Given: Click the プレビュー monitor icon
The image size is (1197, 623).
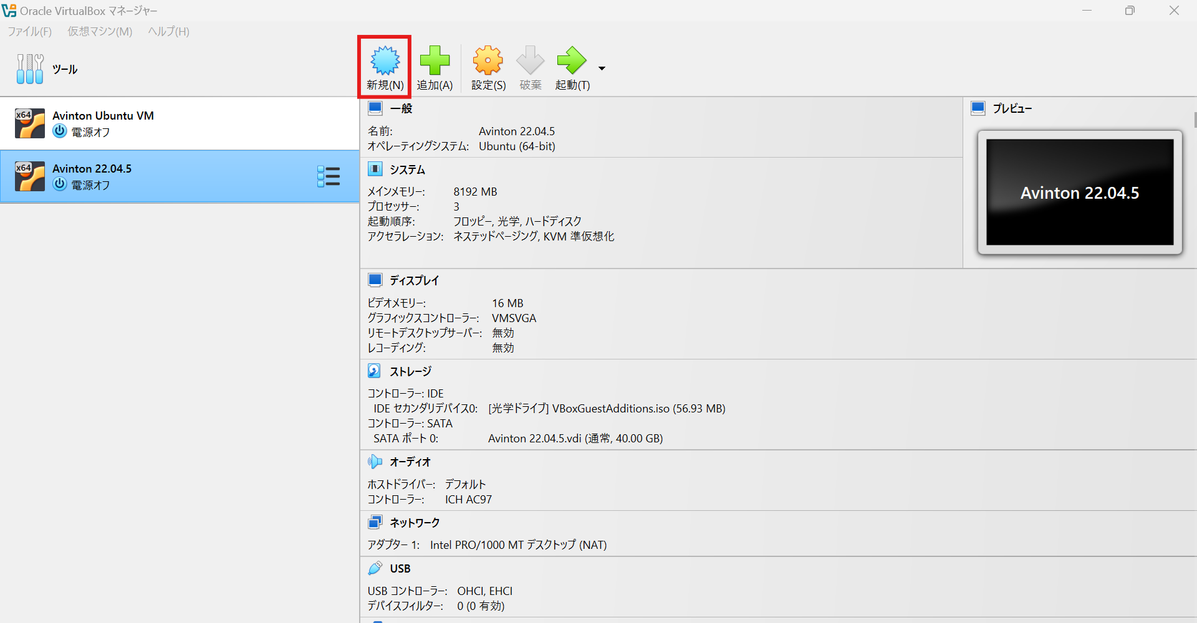Looking at the screenshot, I should [978, 108].
